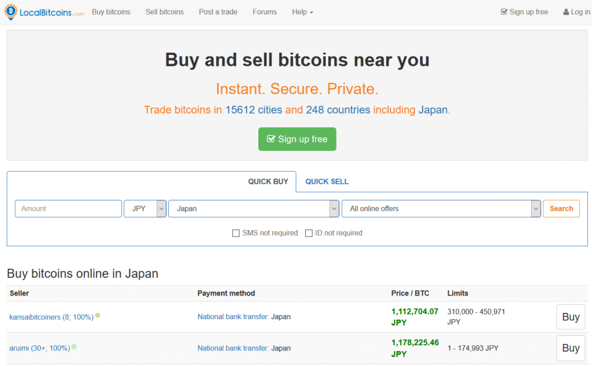Enable the SMS not required checkbox
This screenshot has height=366, width=592.
tap(236, 233)
